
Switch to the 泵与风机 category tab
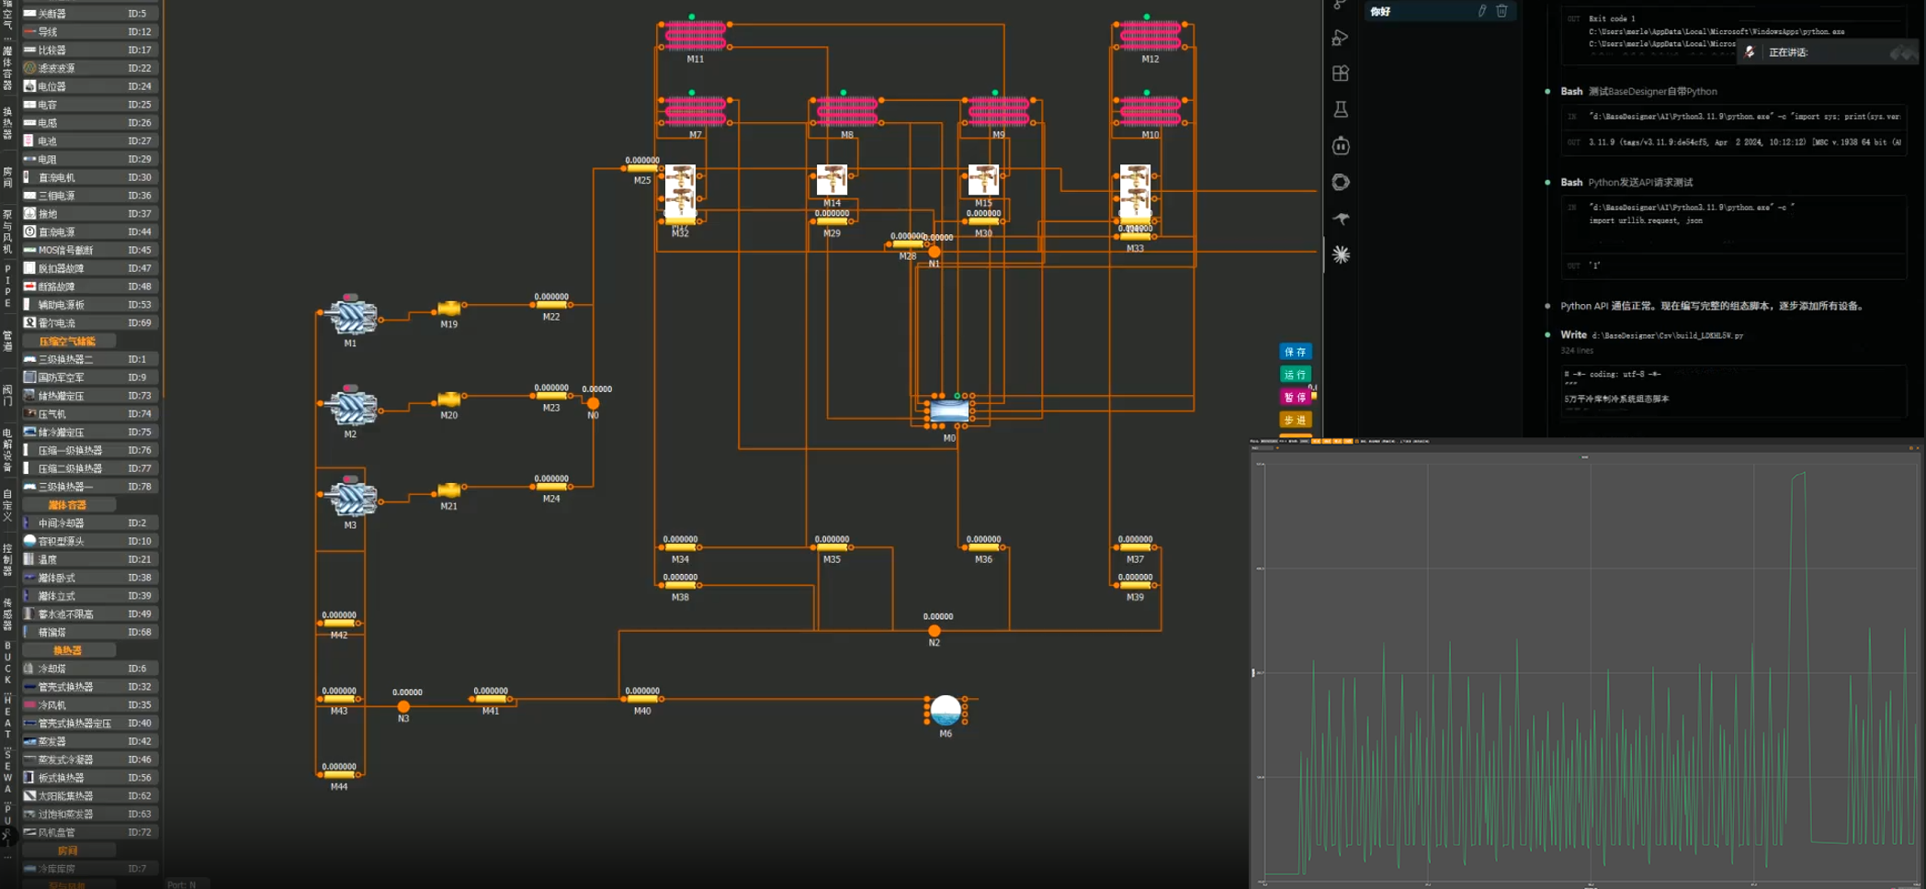[x=7, y=231]
